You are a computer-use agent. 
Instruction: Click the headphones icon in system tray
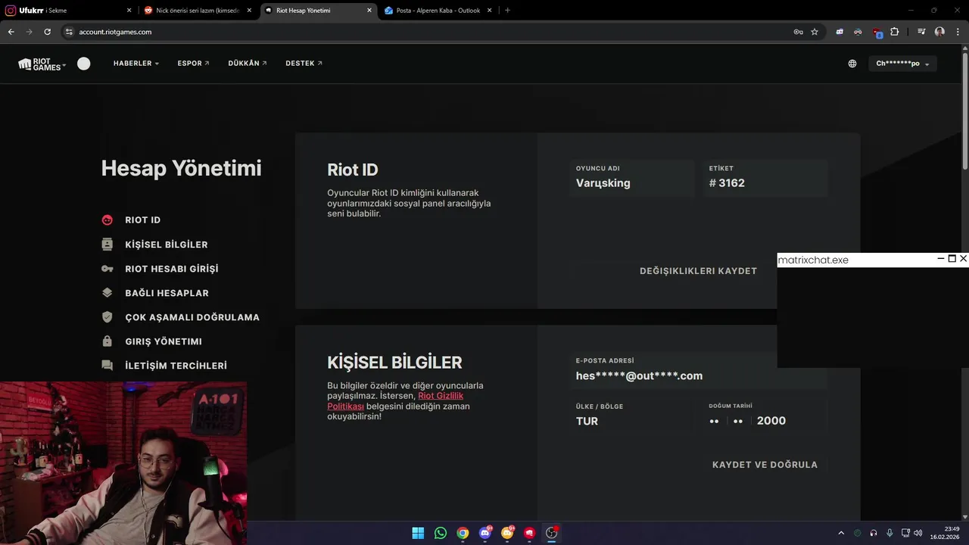874,533
